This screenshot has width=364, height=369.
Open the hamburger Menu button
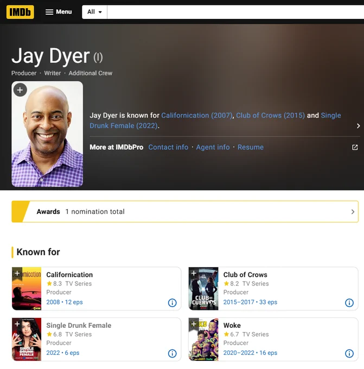tap(59, 12)
